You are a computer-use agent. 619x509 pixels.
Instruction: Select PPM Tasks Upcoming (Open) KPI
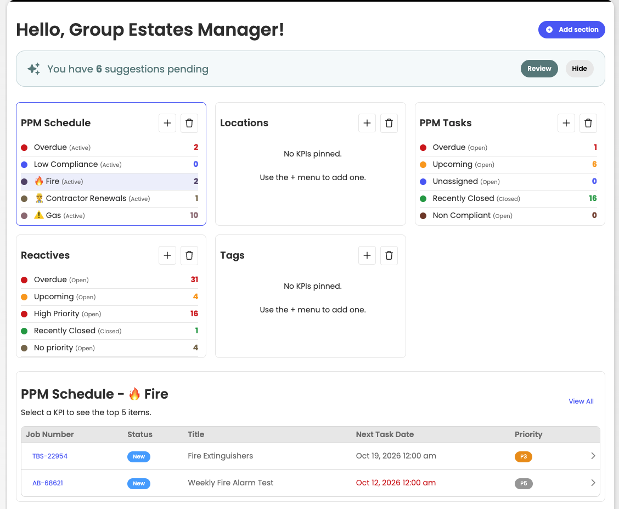(508, 164)
